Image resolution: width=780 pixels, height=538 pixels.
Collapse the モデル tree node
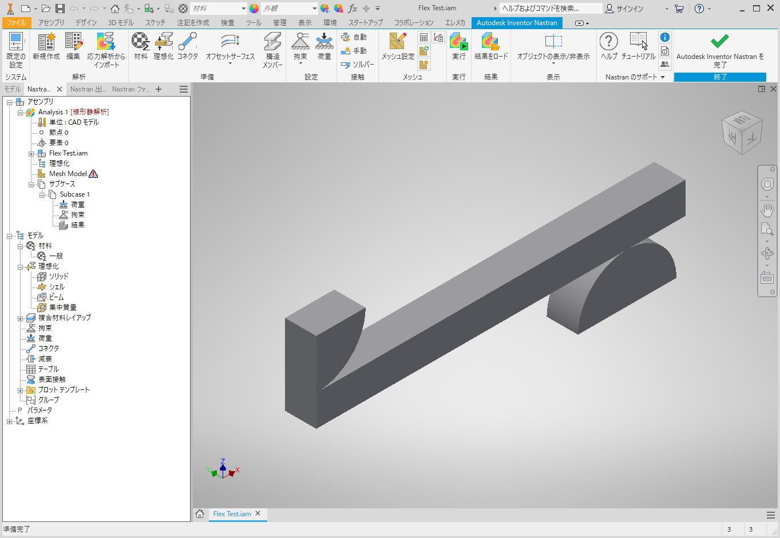(x=10, y=236)
